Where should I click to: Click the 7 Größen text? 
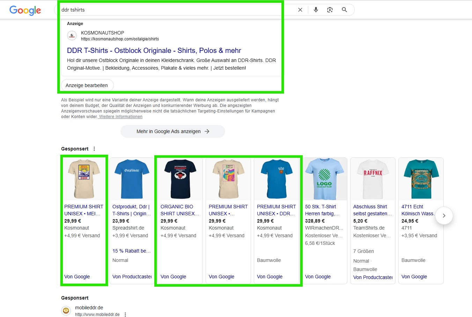[x=363, y=251]
